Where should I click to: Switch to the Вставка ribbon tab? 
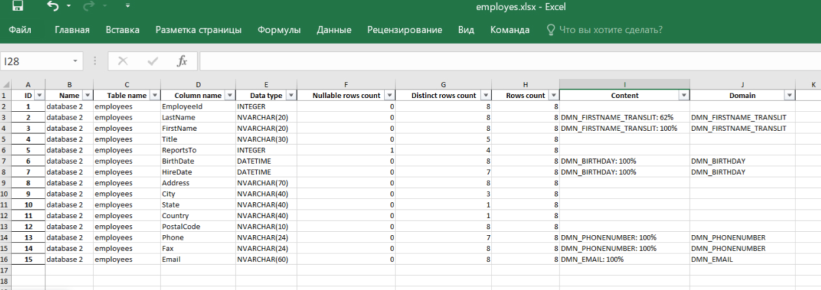click(x=123, y=30)
